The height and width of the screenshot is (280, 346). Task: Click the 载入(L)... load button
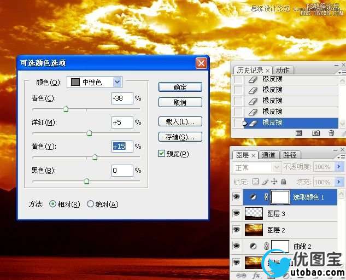(180, 121)
